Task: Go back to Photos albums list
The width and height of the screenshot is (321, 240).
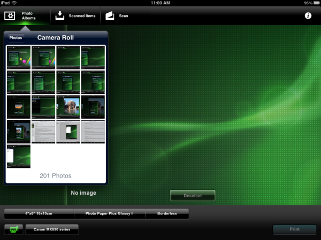Action: (x=16, y=38)
